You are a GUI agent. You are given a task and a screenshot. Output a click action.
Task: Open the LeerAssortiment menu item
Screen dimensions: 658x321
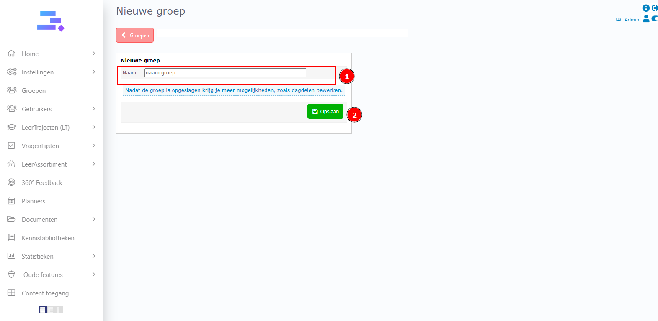click(x=44, y=164)
